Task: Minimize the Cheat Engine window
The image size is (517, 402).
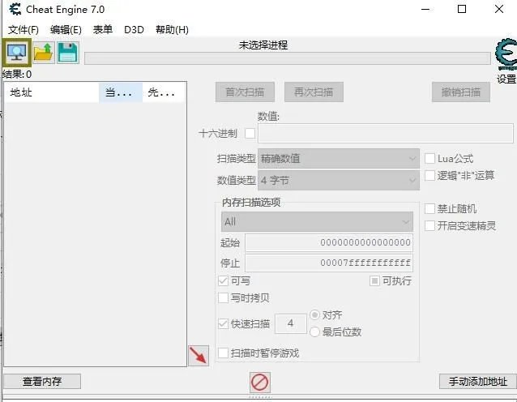Action: coord(425,9)
